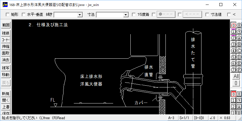This screenshot has width=242, height=121.
Task: Click the × 0.63 zoom status field
Action: [227, 118]
